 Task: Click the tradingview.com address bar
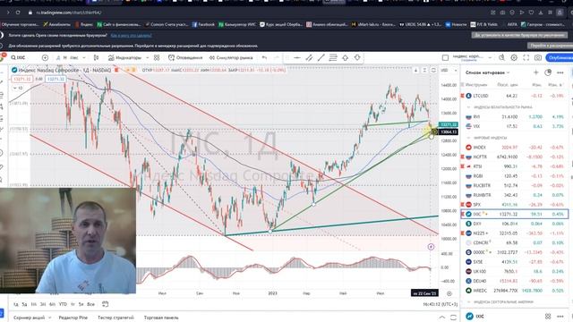pyautogui.click(x=69, y=13)
